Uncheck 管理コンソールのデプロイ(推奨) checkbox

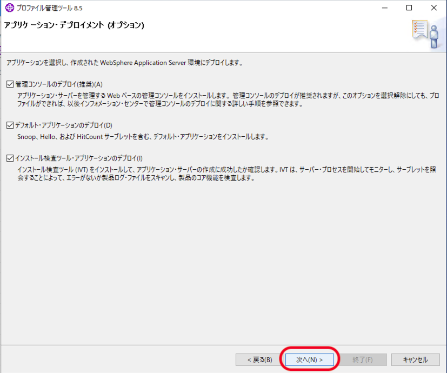(10, 84)
